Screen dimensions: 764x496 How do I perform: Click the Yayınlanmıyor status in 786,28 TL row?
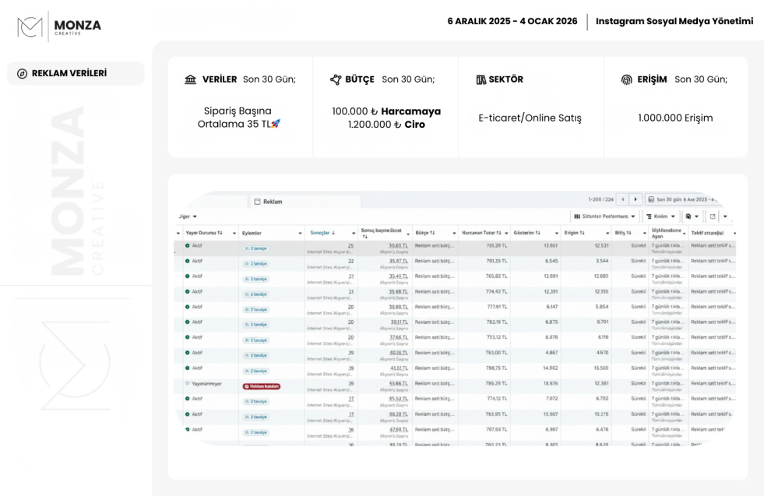click(204, 383)
